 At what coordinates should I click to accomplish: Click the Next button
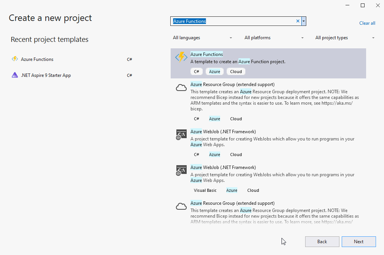point(358,241)
